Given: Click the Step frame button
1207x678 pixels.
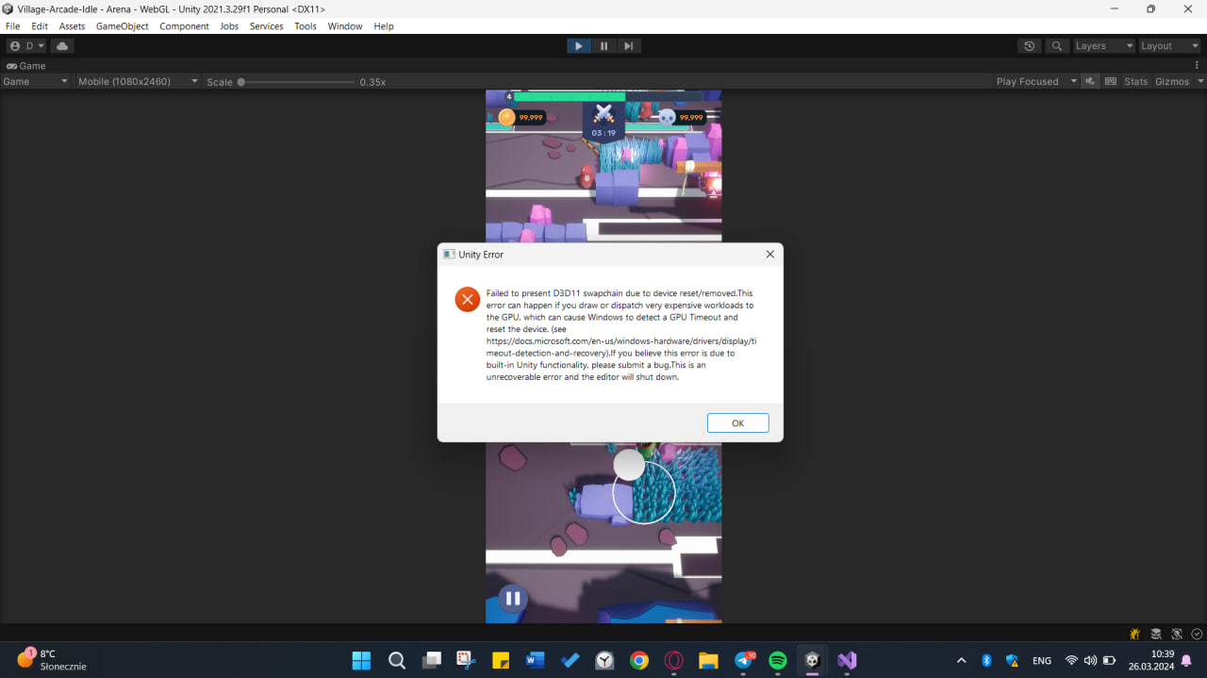Looking at the screenshot, I should [629, 45].
